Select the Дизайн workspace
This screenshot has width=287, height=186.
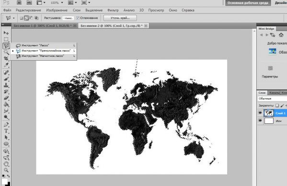tap(280, 3)
